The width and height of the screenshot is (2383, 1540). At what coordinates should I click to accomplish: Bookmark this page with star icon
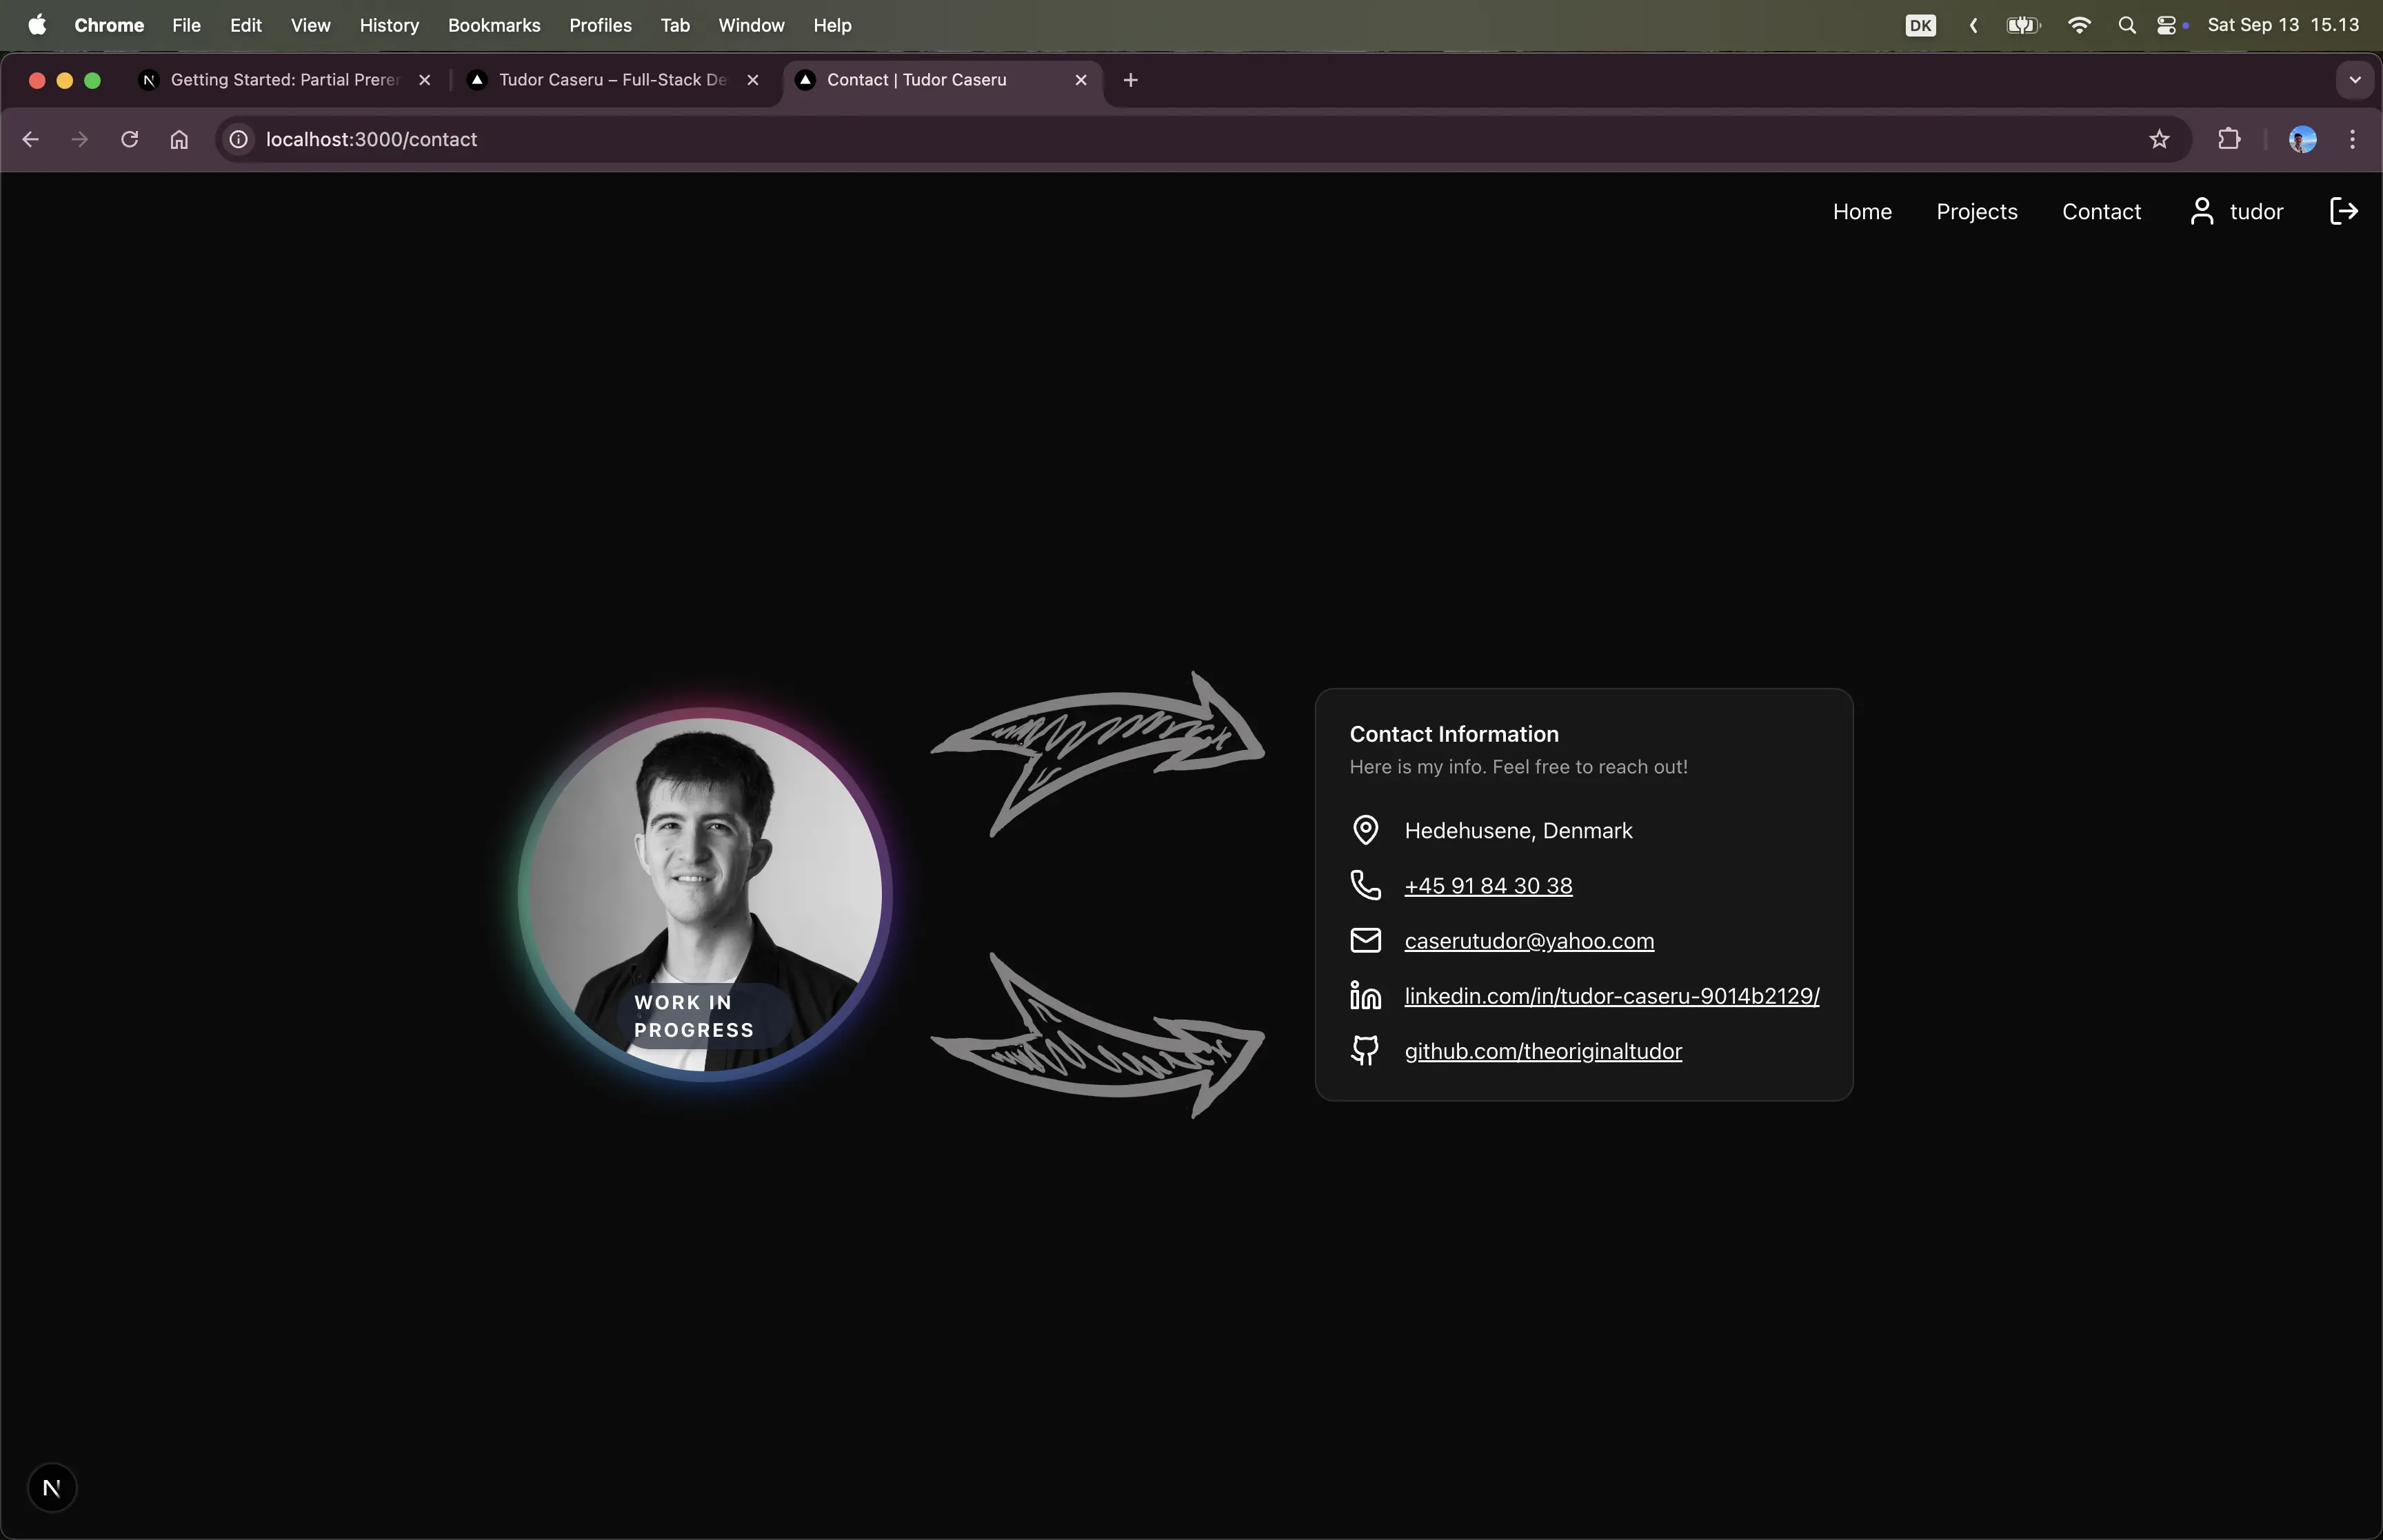click(x=2159, y=139)
